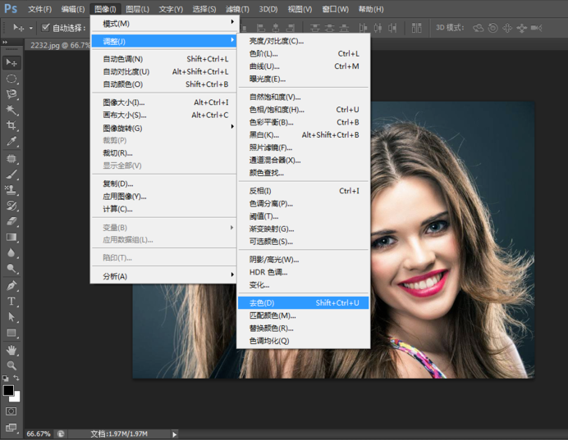Screen dimensions: 568x440
Task: Select the Hand tool
Action: (x=11, y=349)
